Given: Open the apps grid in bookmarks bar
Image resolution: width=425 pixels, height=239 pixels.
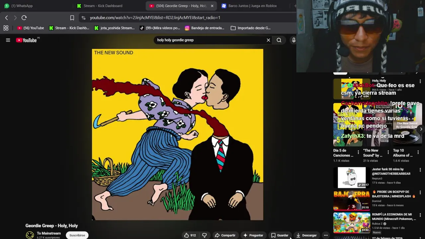Looking at the screenshot, I should [6, 28].
